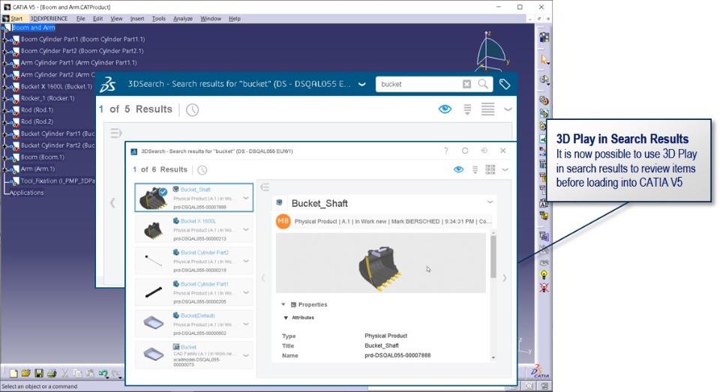Viewport: 720px width, 392px height.
Task: Click the tag icon in rear 3DSearch header
Action: (505, 84)
